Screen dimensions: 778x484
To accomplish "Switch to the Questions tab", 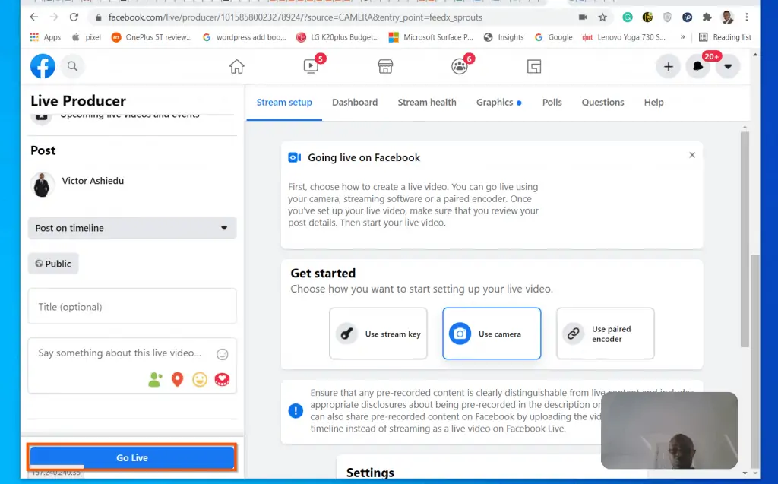I will (602, 103).
